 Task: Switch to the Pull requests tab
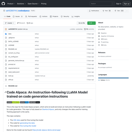click(x=31, y=17)
